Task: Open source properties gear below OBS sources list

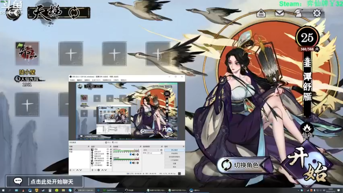Action: pos(99,170)
